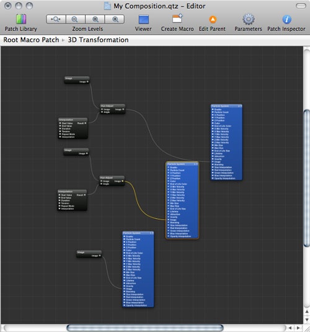Click Image output port of topmost Image patch
The image size is (310, 332).
tap(87, 81)
